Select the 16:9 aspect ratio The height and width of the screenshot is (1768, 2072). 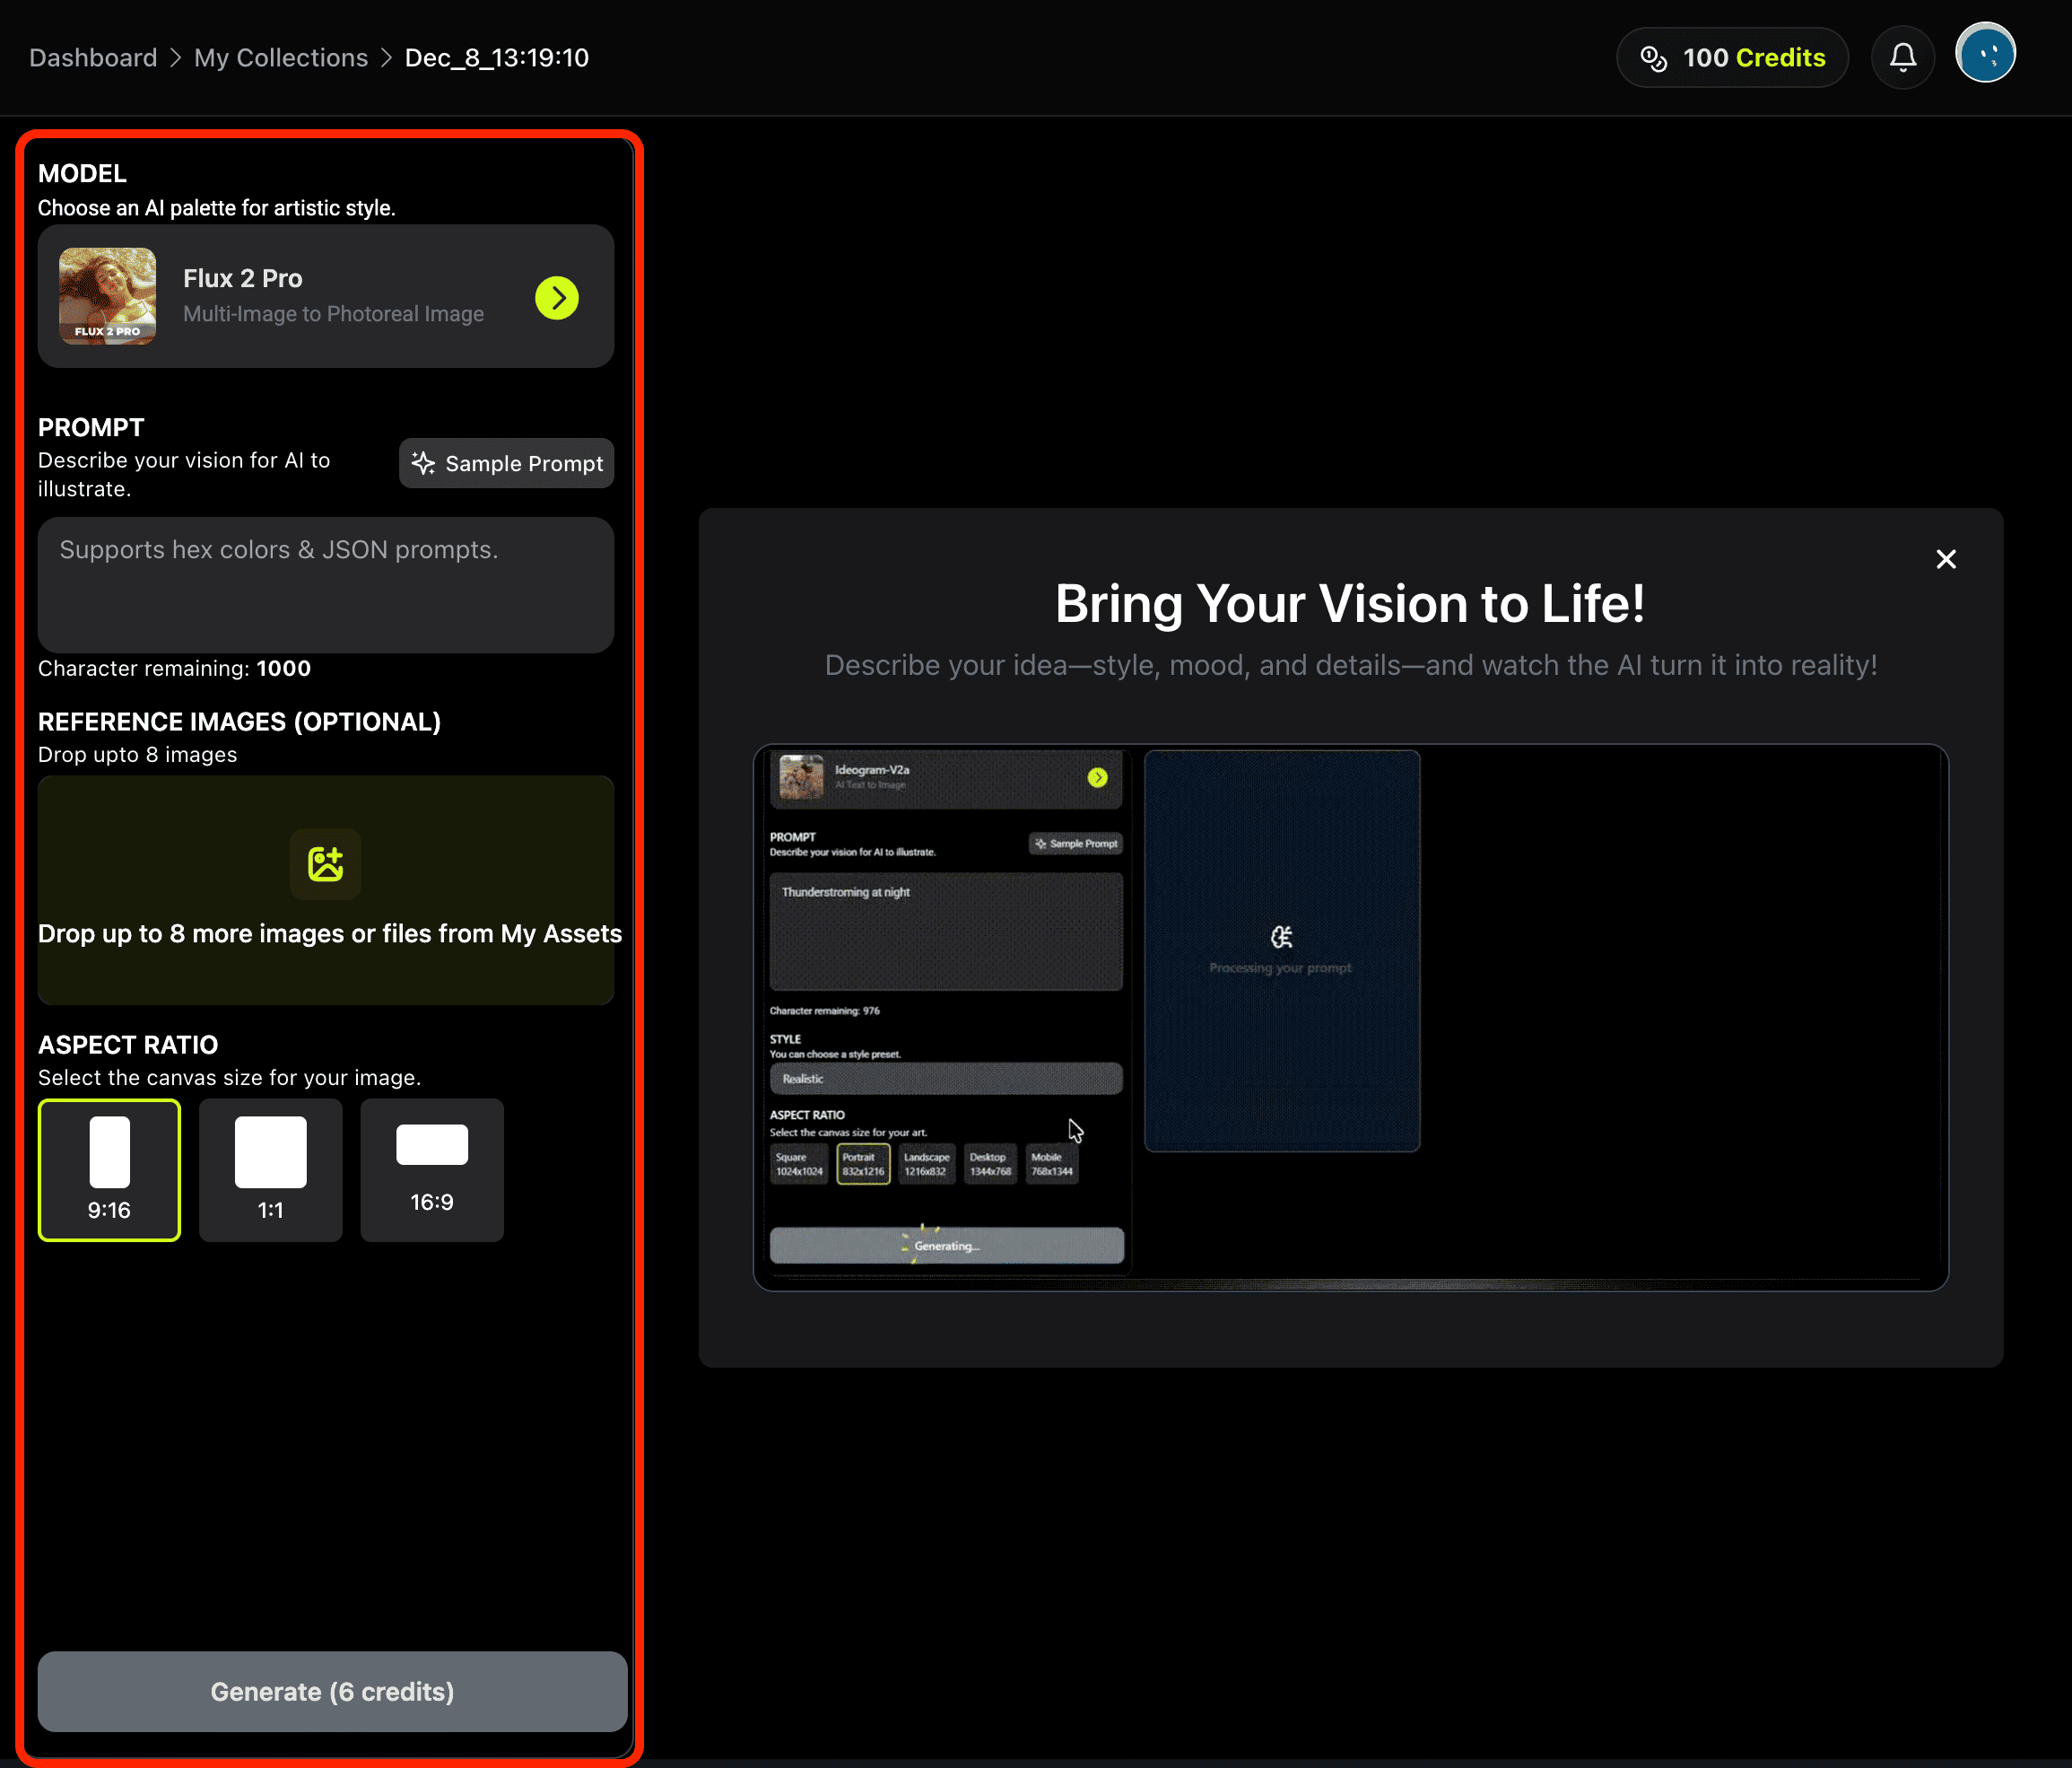click(x=432, y=1169)
